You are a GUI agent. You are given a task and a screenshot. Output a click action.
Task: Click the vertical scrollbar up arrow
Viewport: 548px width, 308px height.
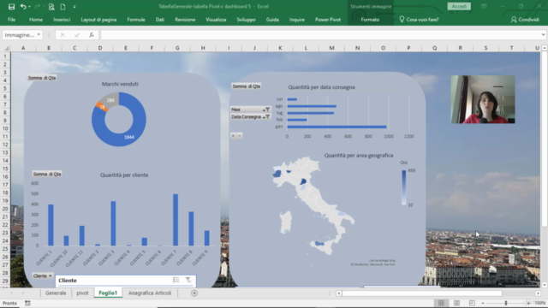click(545, 48)
